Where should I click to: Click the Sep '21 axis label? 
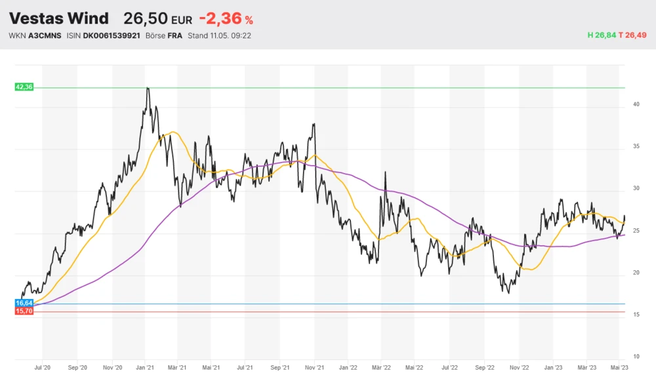(280, 367)
